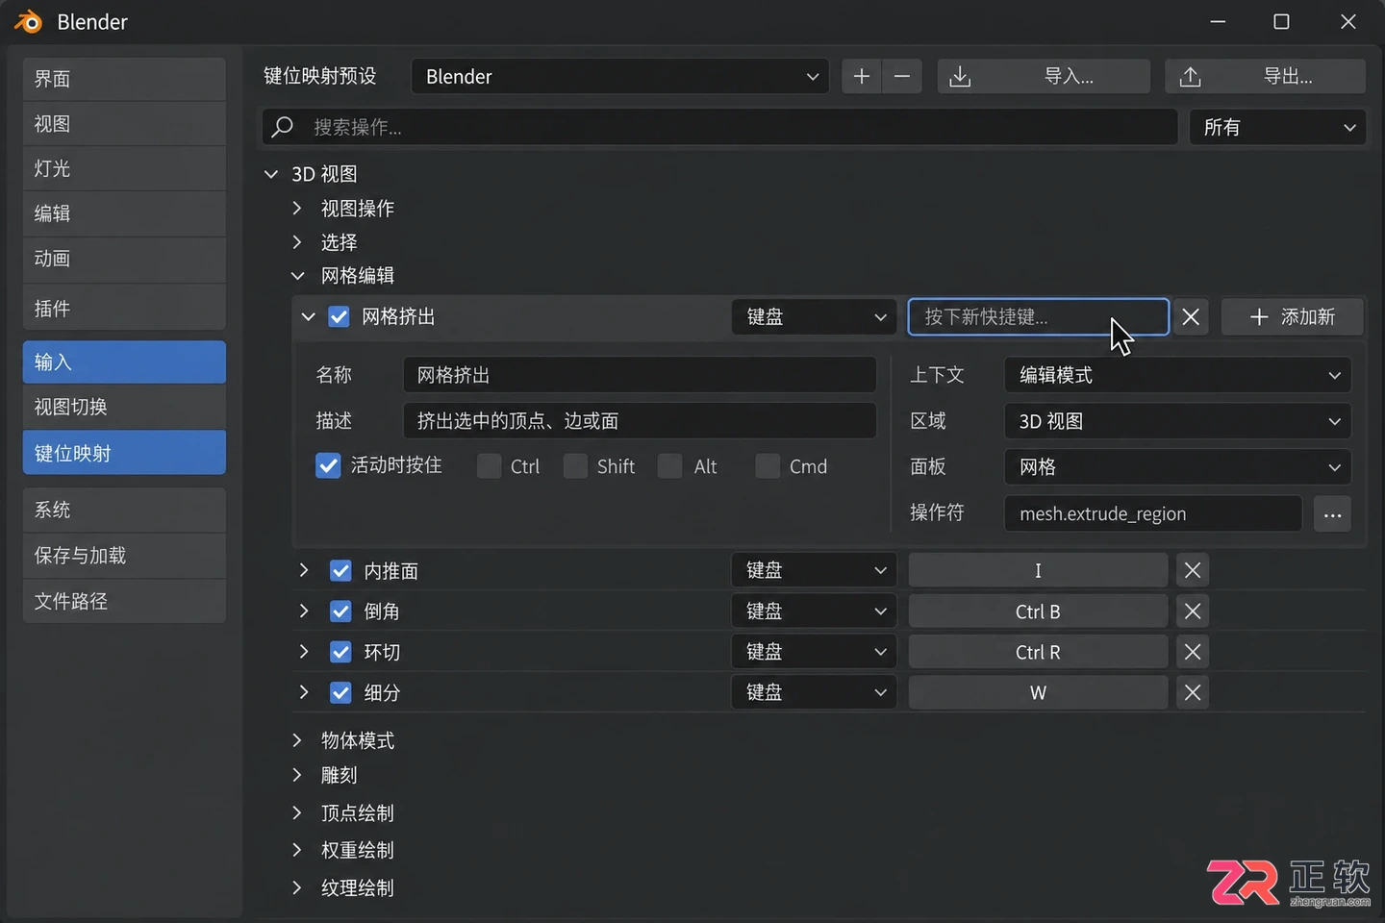
Task: Open the 动画 preferences tab
Action: coord(124,259)
